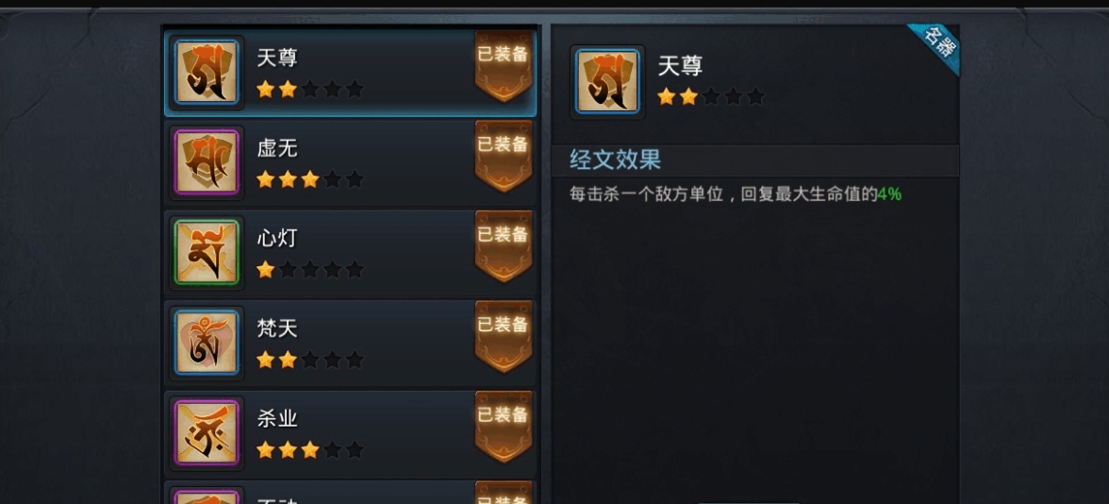Toggle the 已装备 badge on 虚无
The image size is (1109, 504).
click(504, 156)
